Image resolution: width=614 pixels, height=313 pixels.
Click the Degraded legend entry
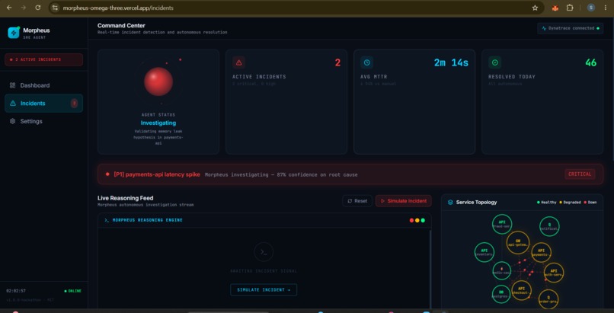click(x=571, y=203)
